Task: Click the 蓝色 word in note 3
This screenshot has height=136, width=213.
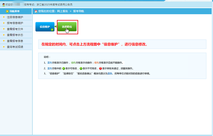Action: [x=110, y=74]
